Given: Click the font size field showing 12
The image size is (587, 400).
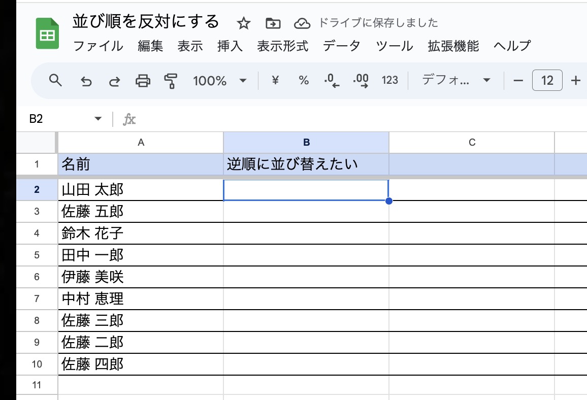Looking at the screenshot, I should click(x=547, y=81).
